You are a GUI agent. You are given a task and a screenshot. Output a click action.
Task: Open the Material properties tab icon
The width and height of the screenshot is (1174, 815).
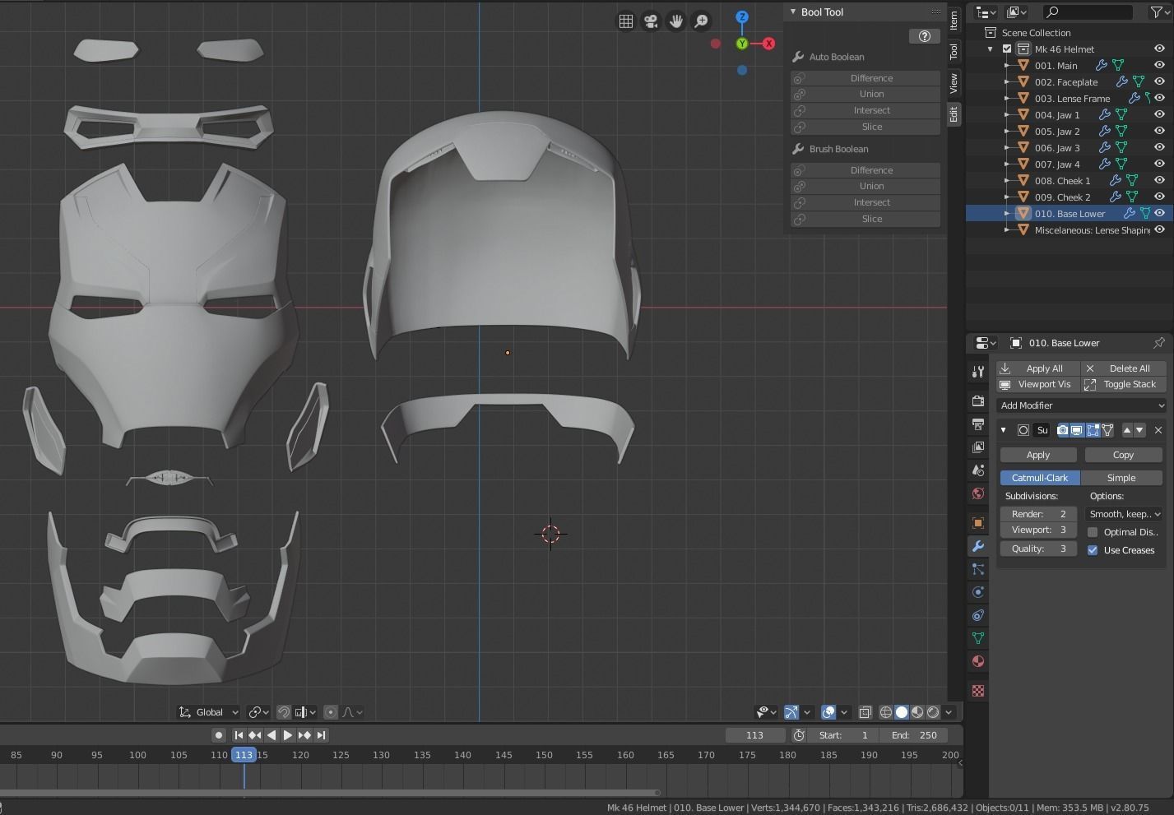coord(978,661)
